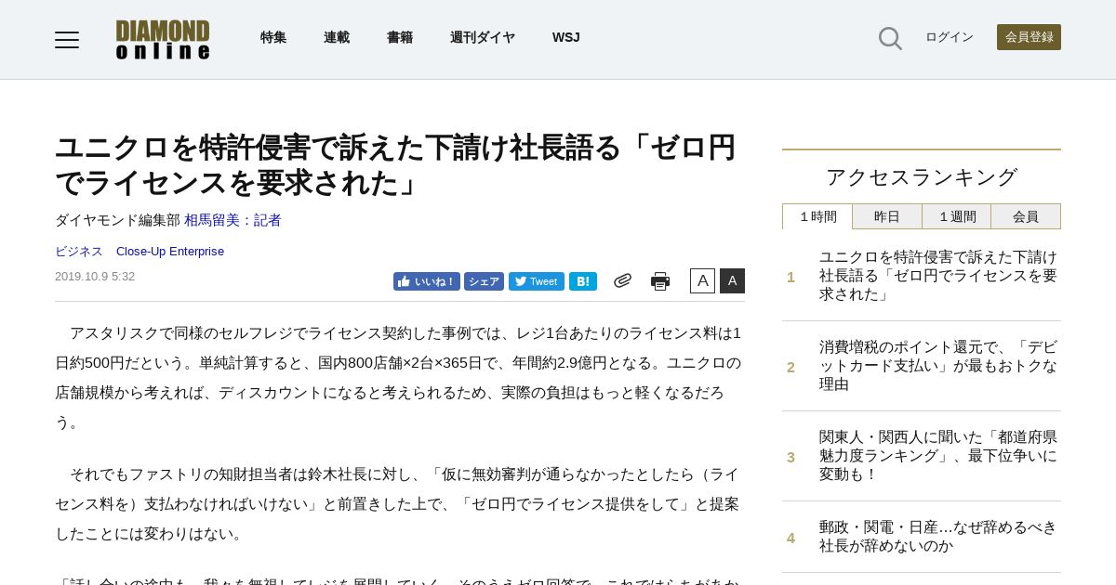Switch ranking to 昨日 tab

click(x=887, y=216)
